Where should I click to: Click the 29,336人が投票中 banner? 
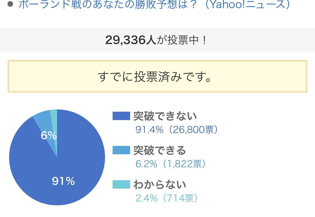[x=157, y=40]
